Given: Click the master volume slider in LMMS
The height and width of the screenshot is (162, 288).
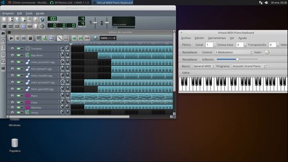Looking at the screenshot, I should coord(95,22).
